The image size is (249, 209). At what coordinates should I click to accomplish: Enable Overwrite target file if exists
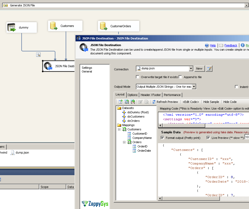point(137,77)
